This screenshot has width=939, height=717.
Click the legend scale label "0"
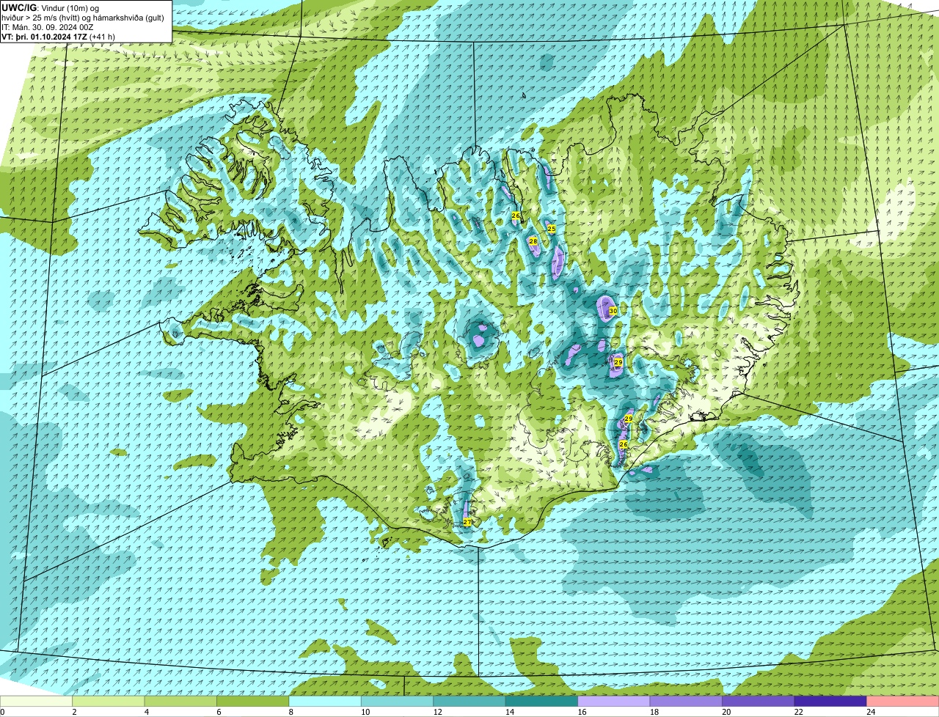2,711
